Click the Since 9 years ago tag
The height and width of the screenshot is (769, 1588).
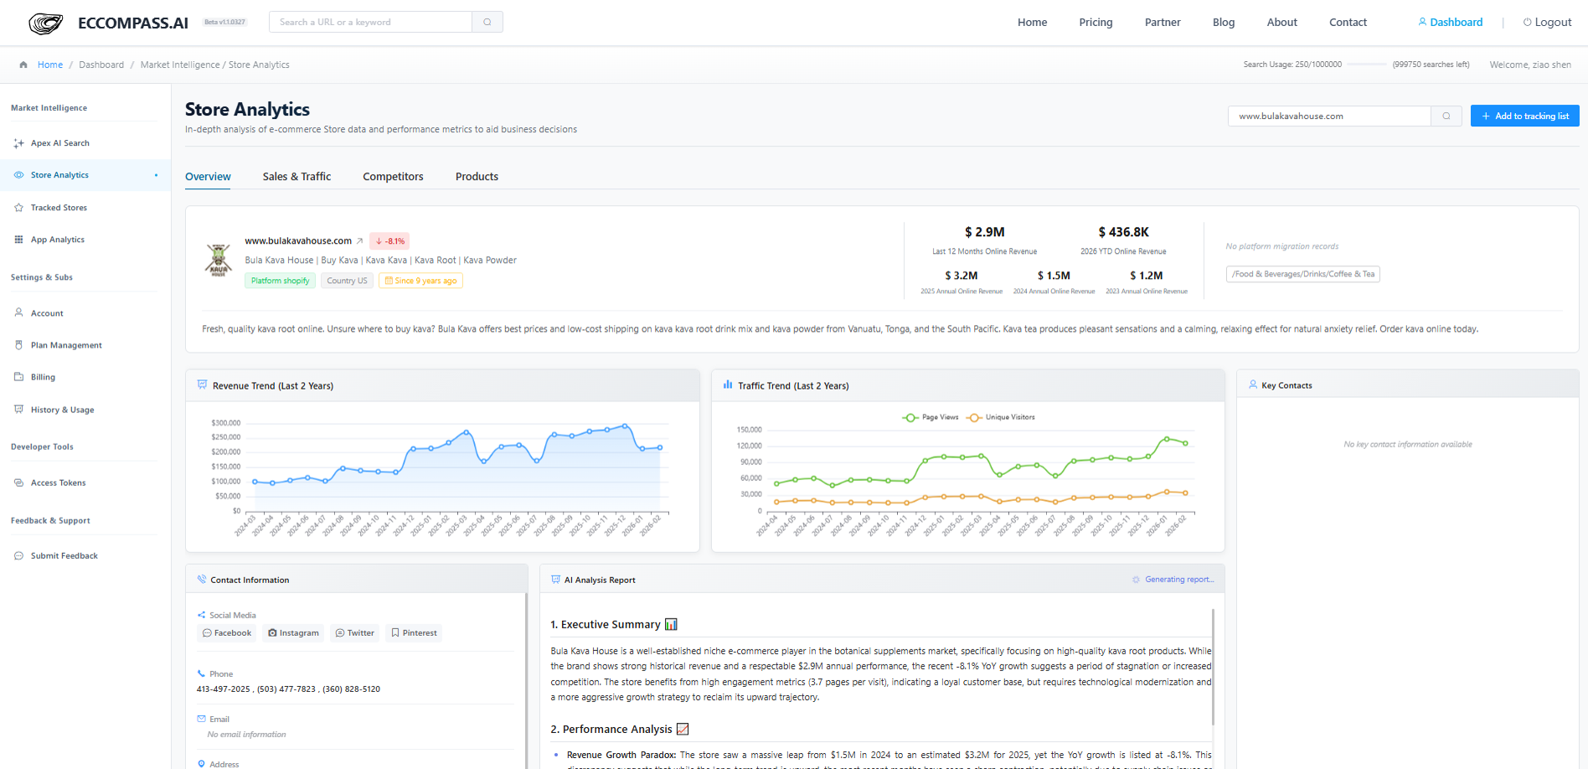(420, 281)
